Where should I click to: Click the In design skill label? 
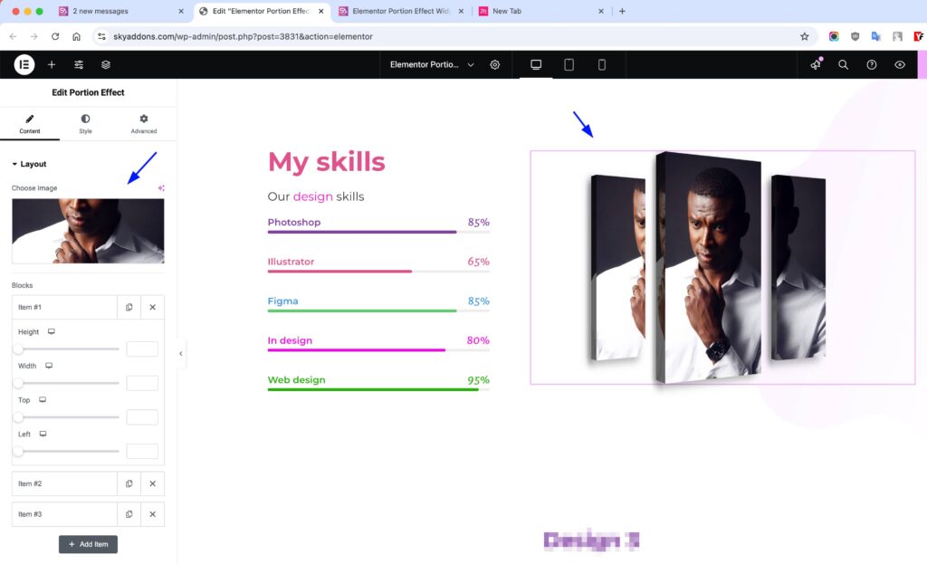290,340
